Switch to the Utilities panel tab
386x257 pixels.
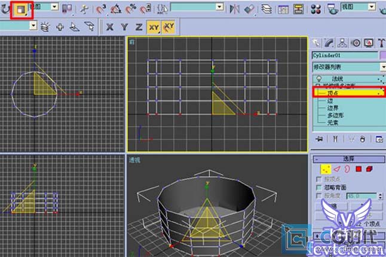coord(381,43)
